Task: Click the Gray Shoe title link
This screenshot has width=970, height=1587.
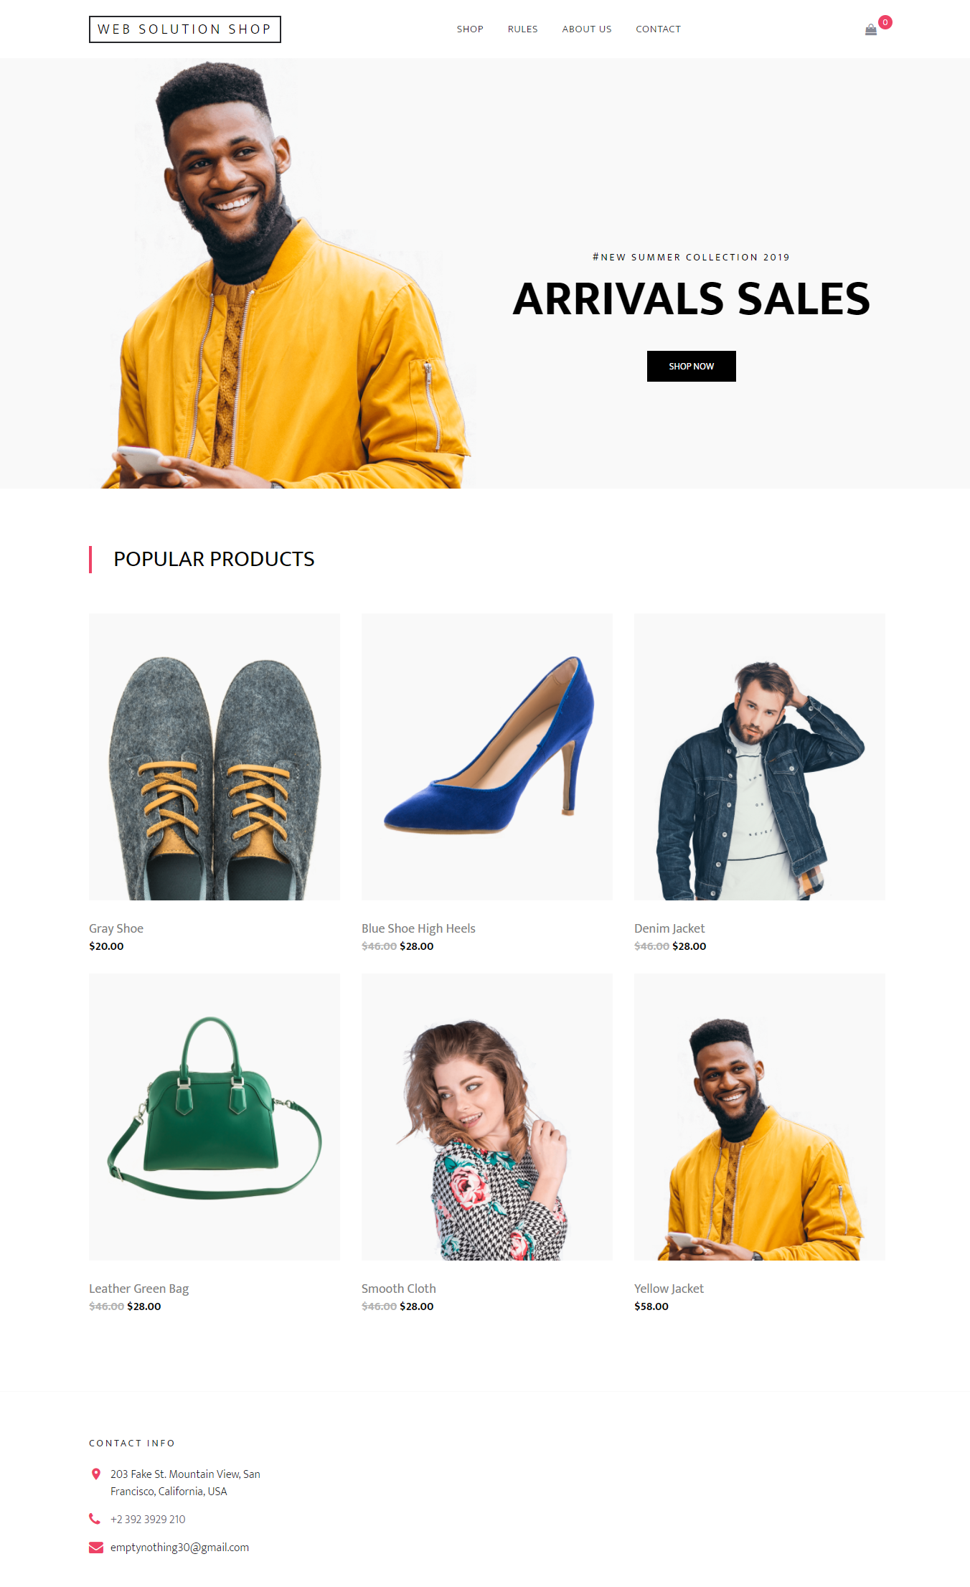Action: (116, 928)
